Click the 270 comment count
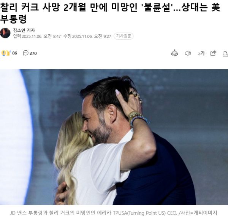228x219 pixels. click(33, 53)
